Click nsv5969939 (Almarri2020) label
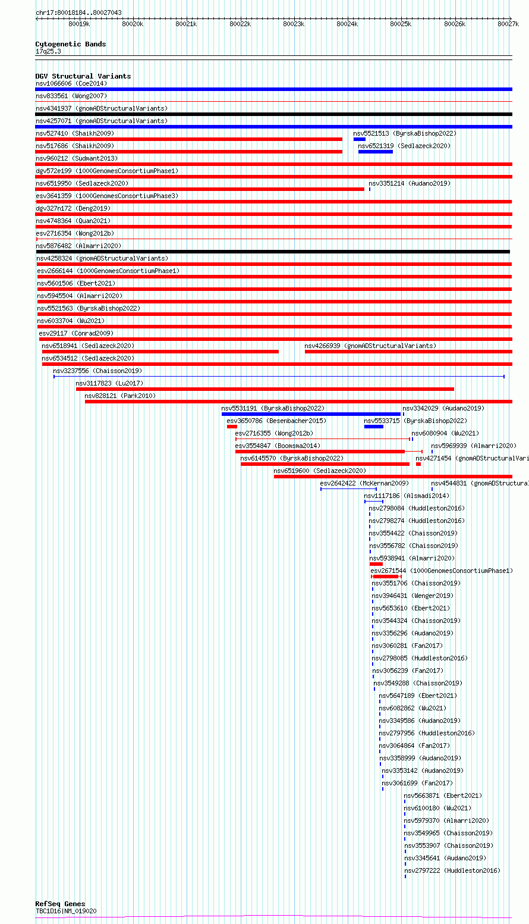529x924 pixels. (x=474, y=446)
